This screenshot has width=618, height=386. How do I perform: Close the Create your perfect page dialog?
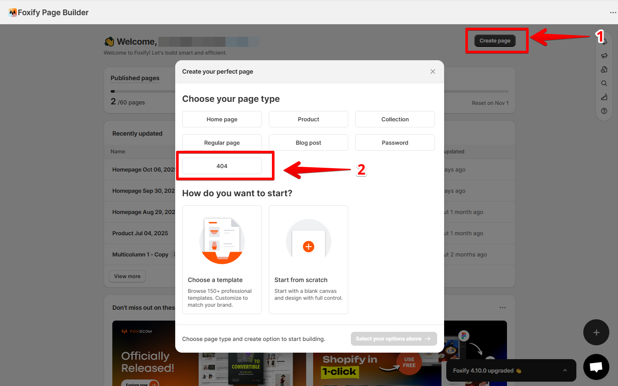pos(433,71)
